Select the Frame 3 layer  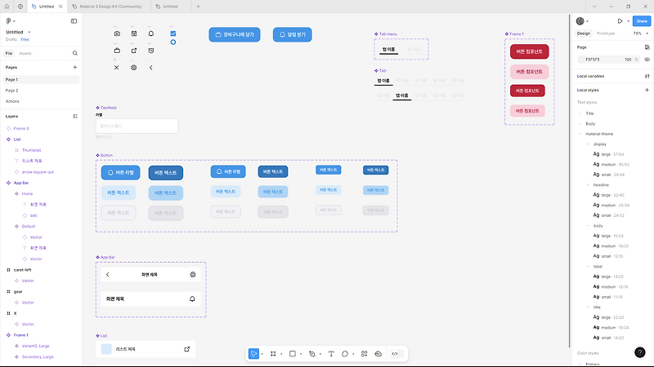pos(21,129)
